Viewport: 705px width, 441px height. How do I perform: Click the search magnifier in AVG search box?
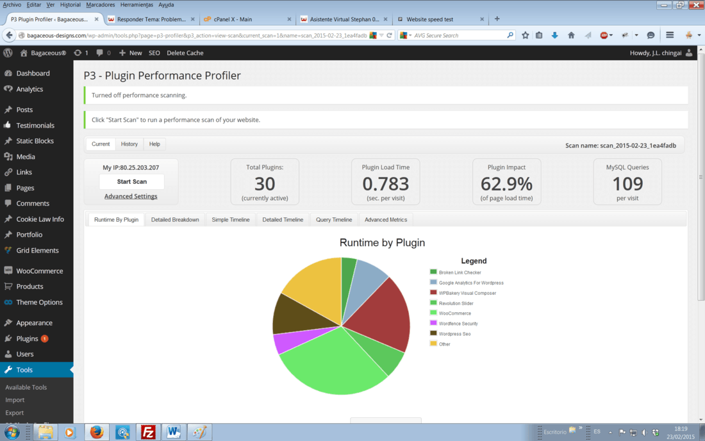tap(510, 35)
